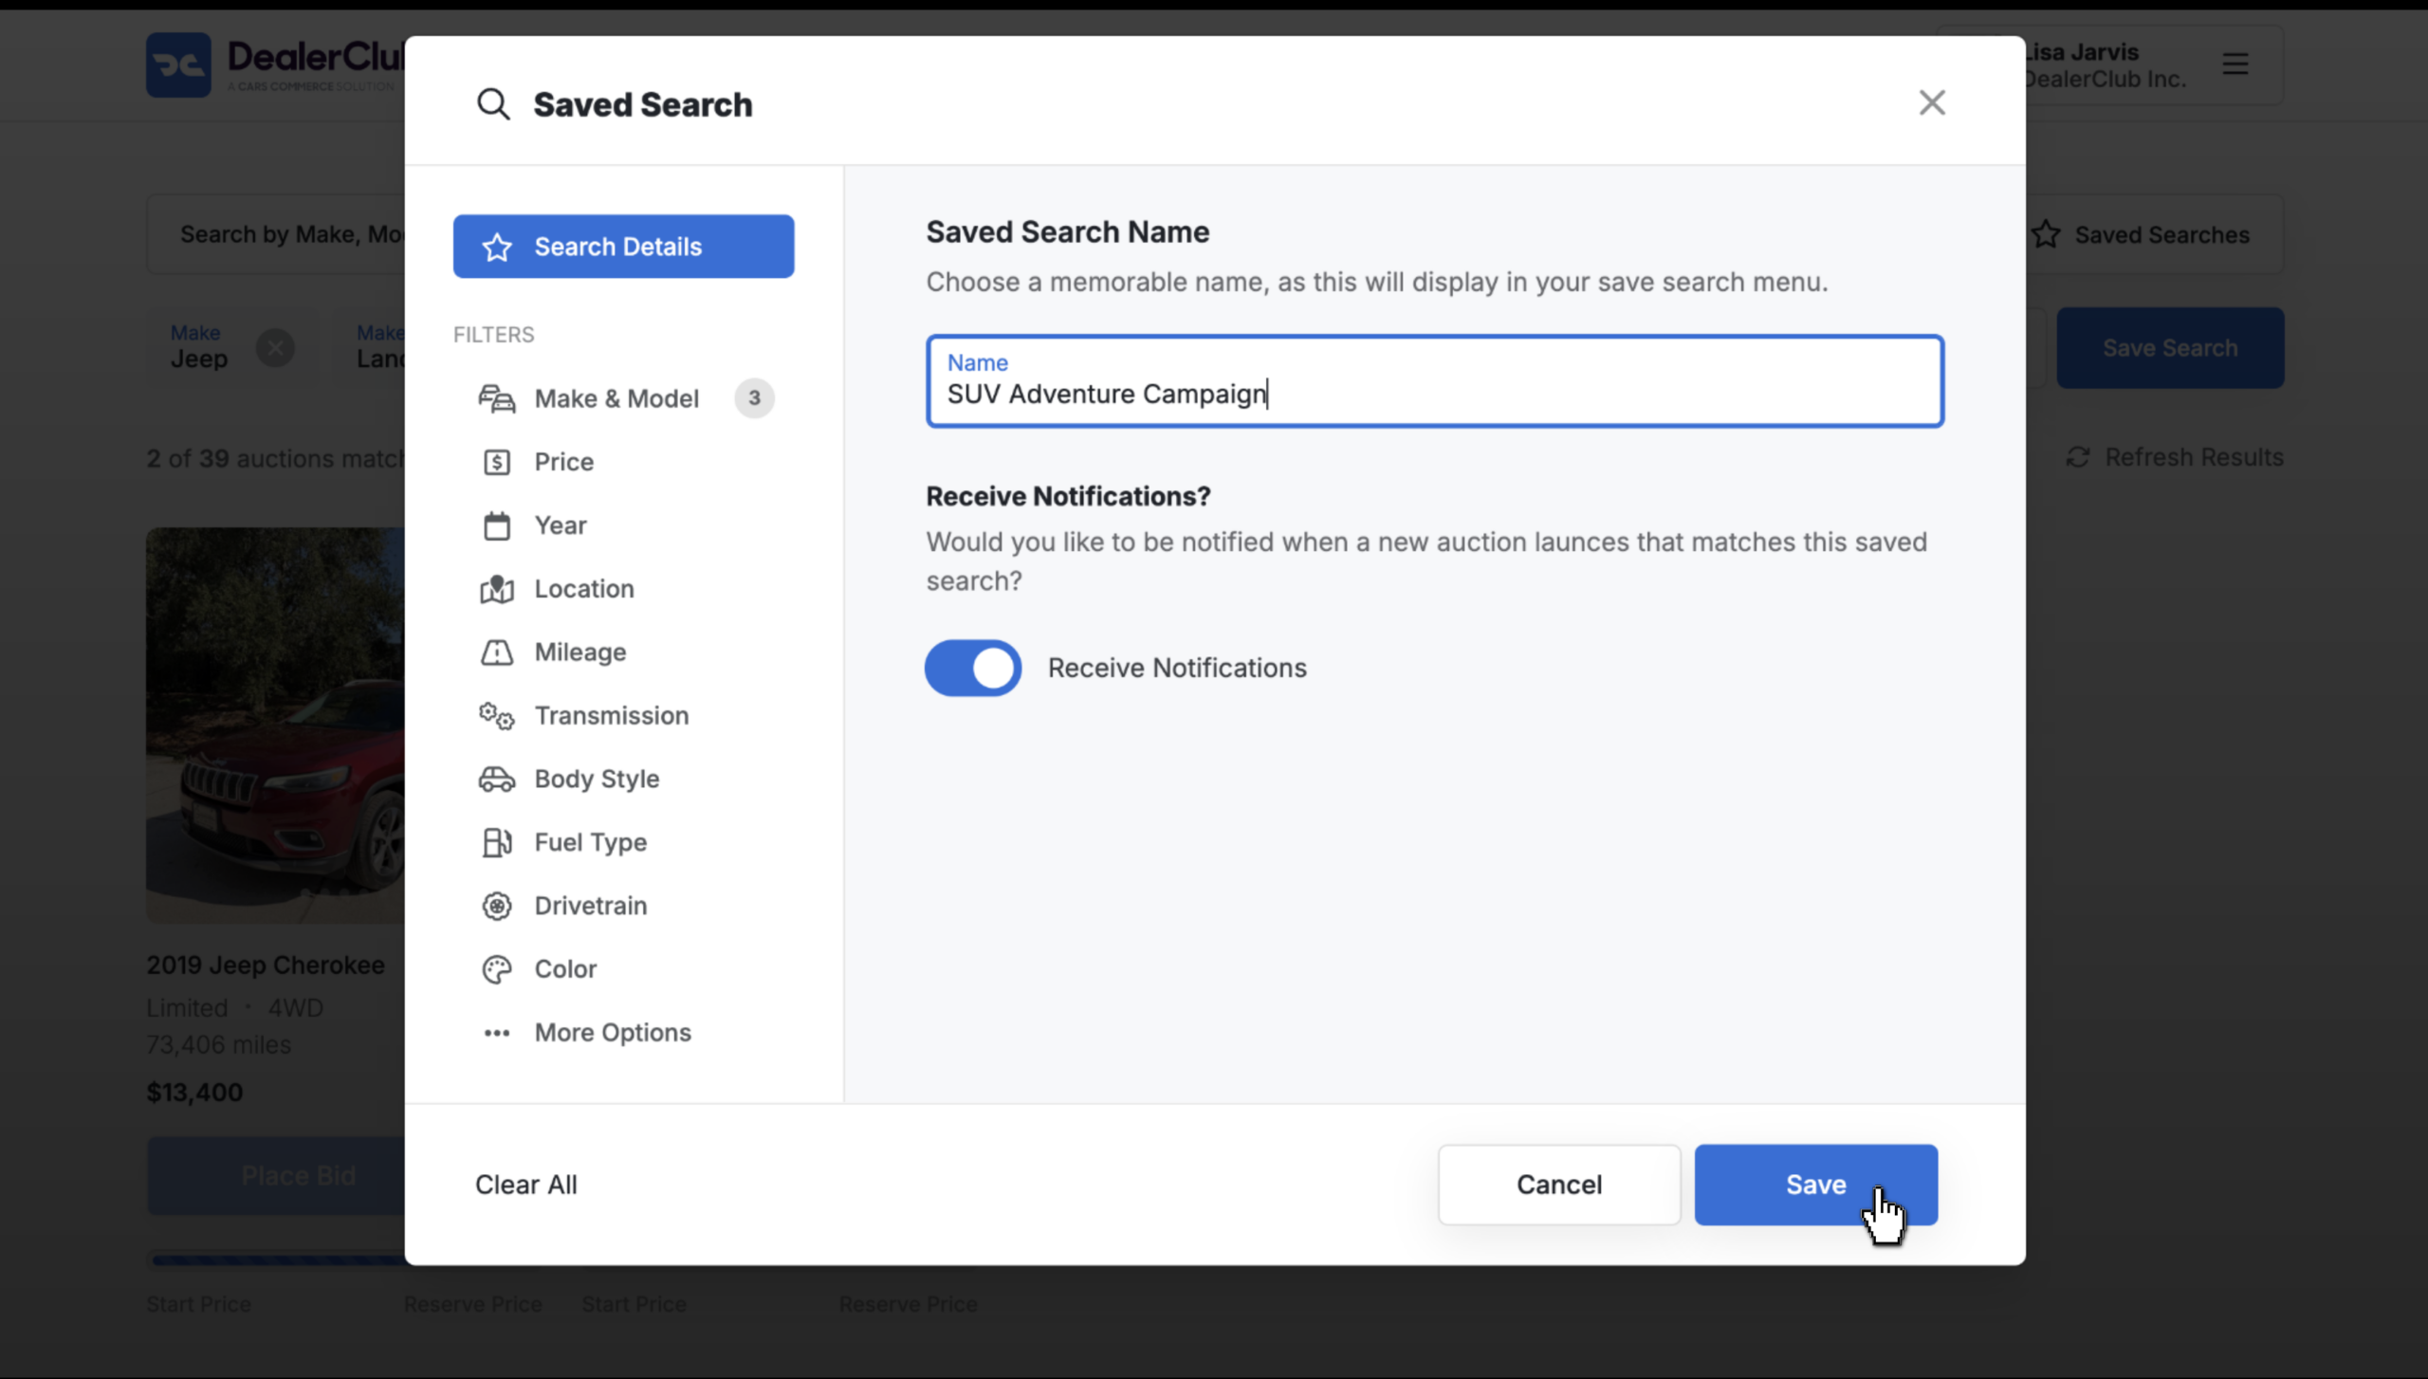Viewport: 2428px width, 1379px height.
Task: Click the FILTERS section heading
Action: [493, 335]
